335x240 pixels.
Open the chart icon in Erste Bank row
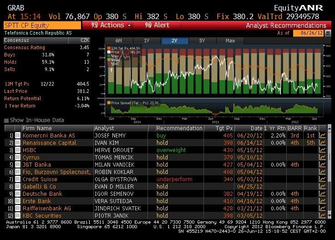click(322, 201)
